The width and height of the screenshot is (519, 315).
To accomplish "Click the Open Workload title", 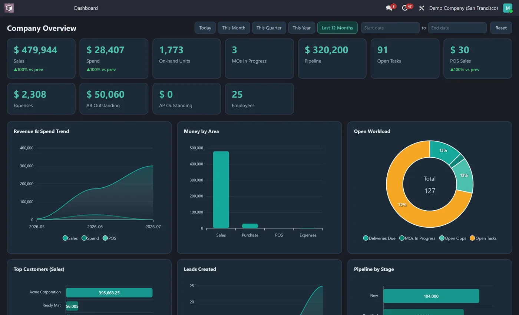I will tap(372, 131).
